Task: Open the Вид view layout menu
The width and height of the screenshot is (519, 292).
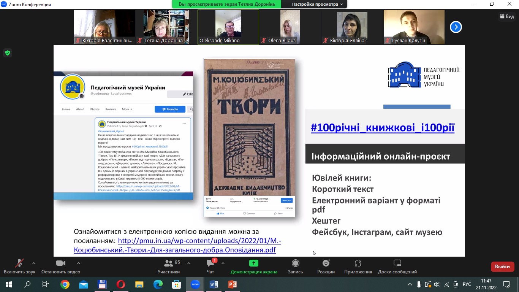Action: coord(507,16)
